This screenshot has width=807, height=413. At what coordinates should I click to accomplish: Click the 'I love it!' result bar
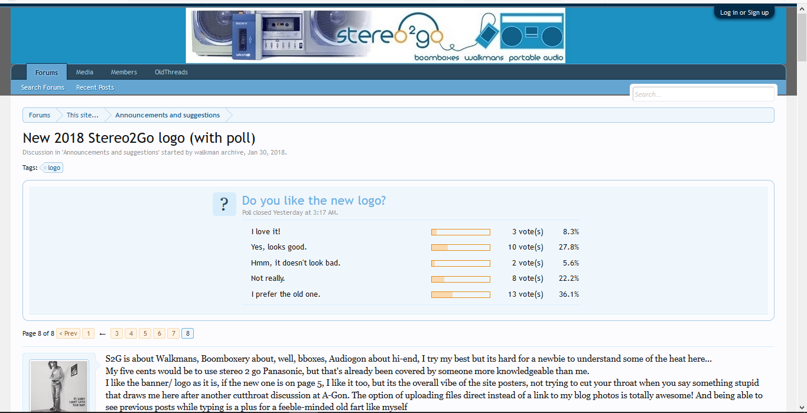[x=461, y=232]
